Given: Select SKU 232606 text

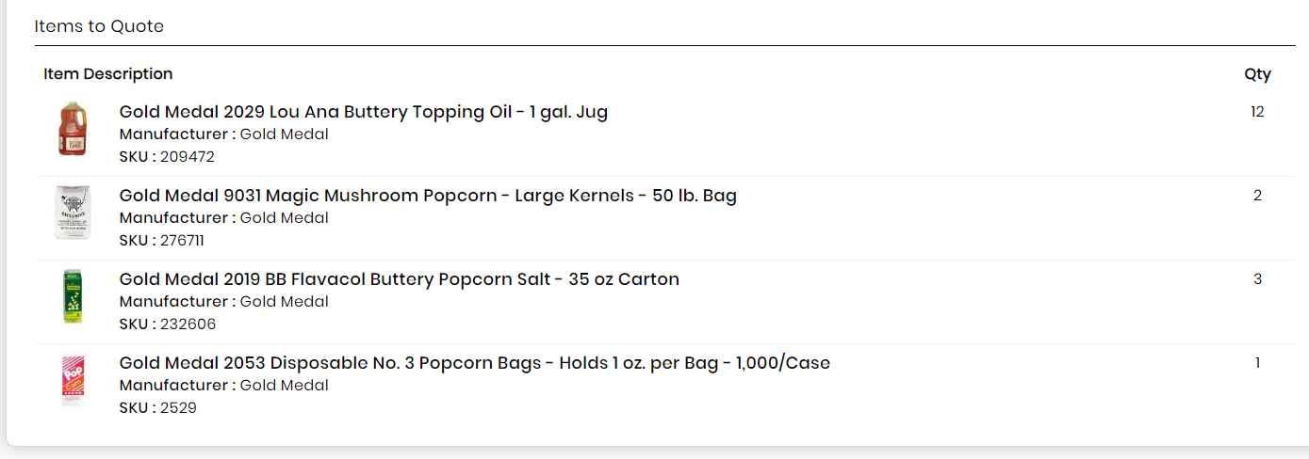Looking at the screenshot, I should (x=168, y=324).
